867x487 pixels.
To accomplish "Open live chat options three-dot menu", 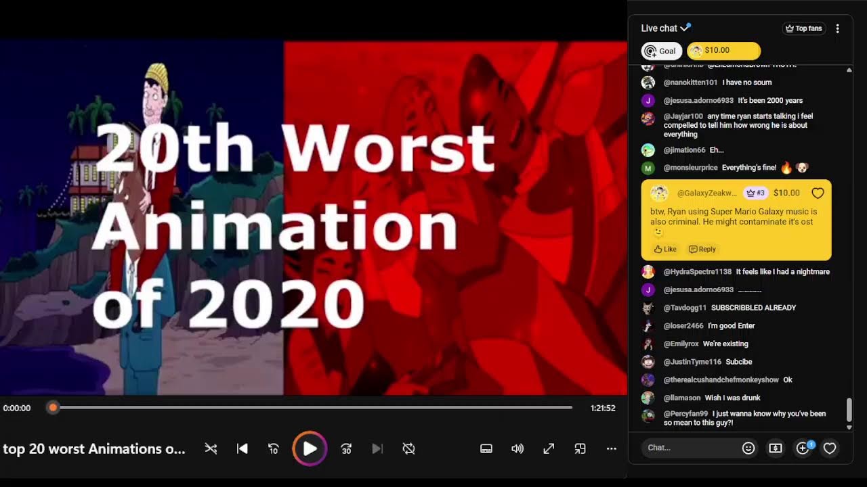I will [x=837, y=28].
